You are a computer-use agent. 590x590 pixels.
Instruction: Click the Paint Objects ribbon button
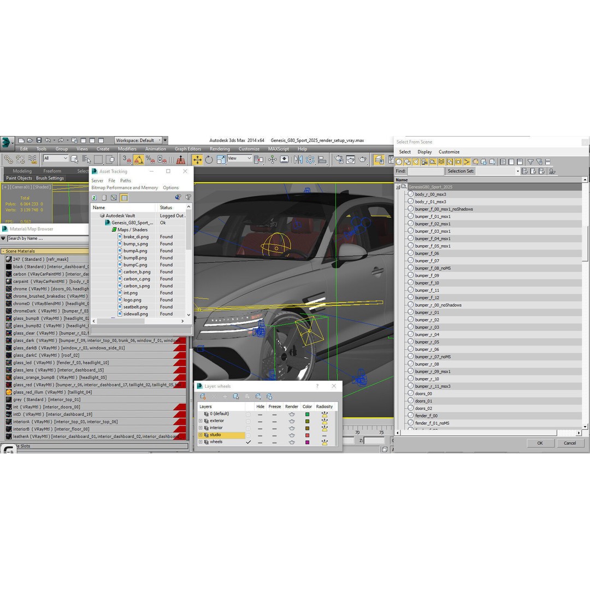pos(19,178)
